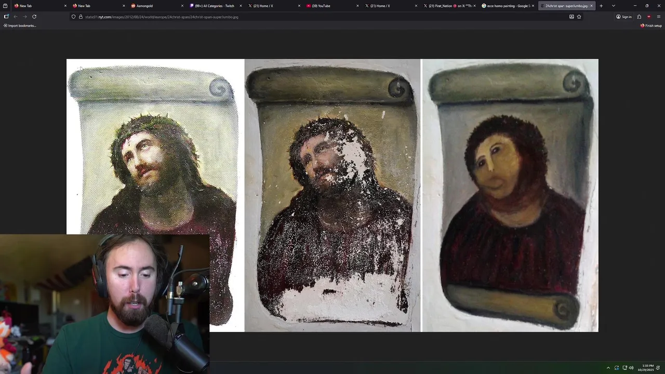Toggle the browser sidebar icon
This screenshot has width=665, height=374.
(6, 17)
